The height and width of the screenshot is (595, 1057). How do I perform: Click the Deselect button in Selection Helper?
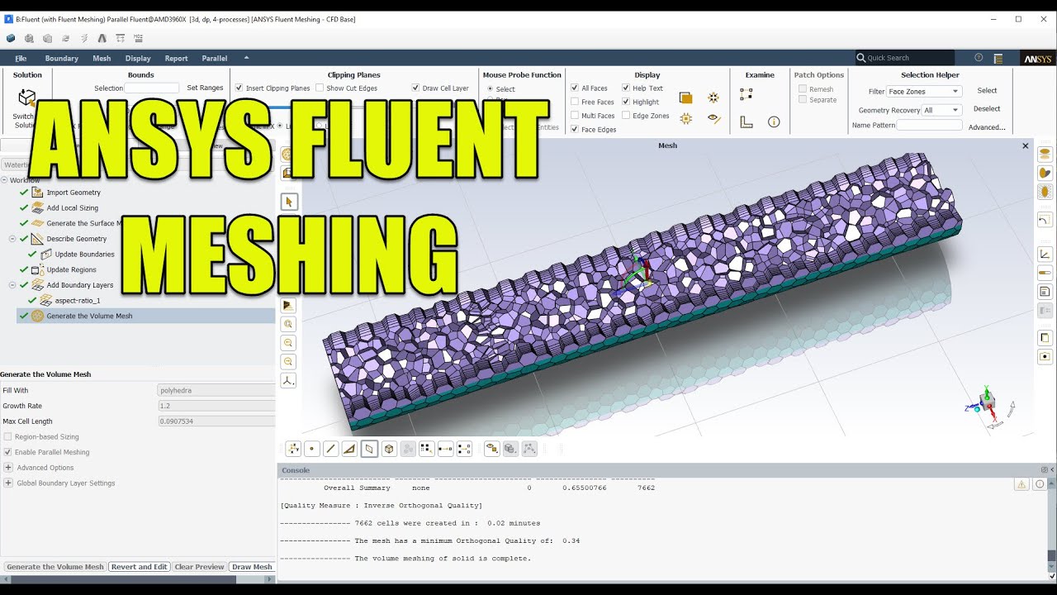coord(987,109)
